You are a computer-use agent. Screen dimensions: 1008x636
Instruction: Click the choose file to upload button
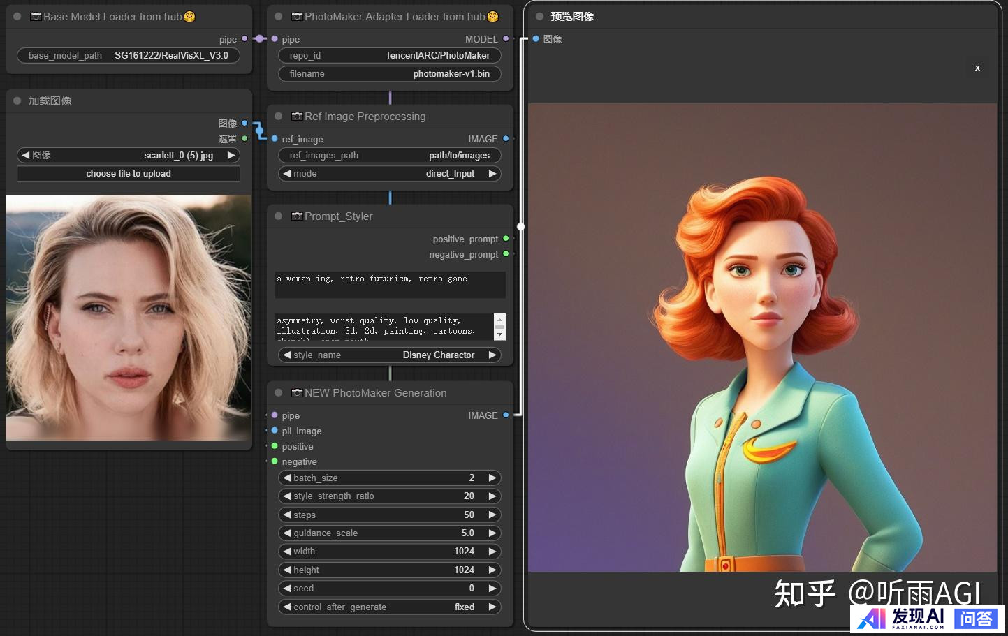129,174
